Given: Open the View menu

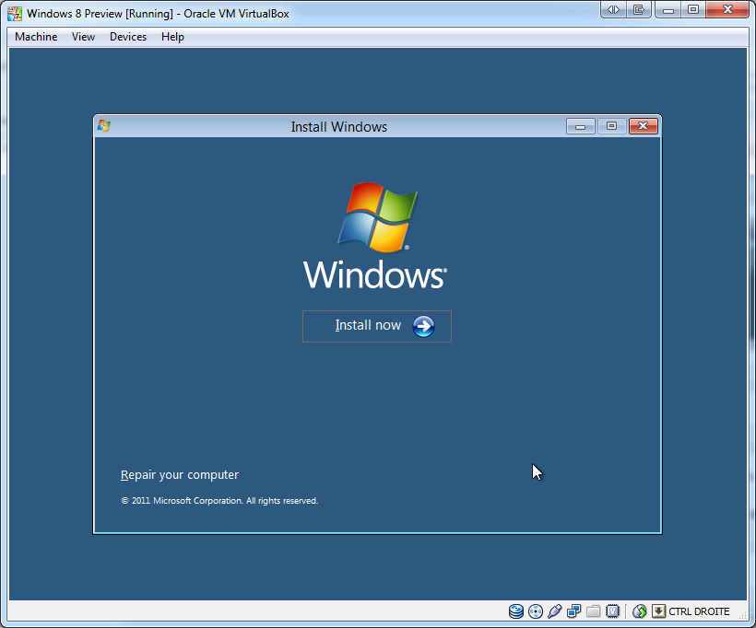Looking at the screenshot, I should click(x=83, y=37).
